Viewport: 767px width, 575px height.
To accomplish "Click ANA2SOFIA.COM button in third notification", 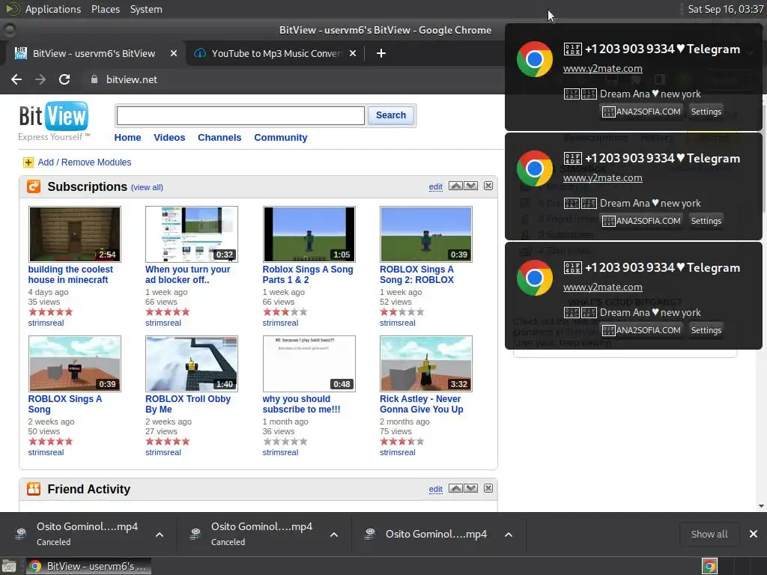I will pos(641,330).
